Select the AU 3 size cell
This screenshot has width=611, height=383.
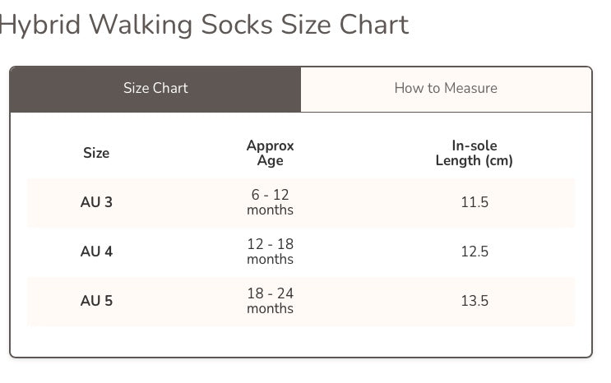point(96,202)
